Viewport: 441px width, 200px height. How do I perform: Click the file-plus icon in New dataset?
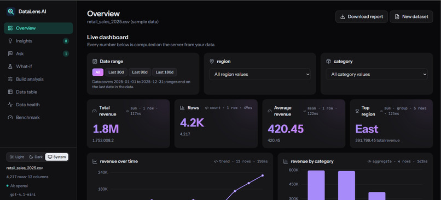point(397,17)
